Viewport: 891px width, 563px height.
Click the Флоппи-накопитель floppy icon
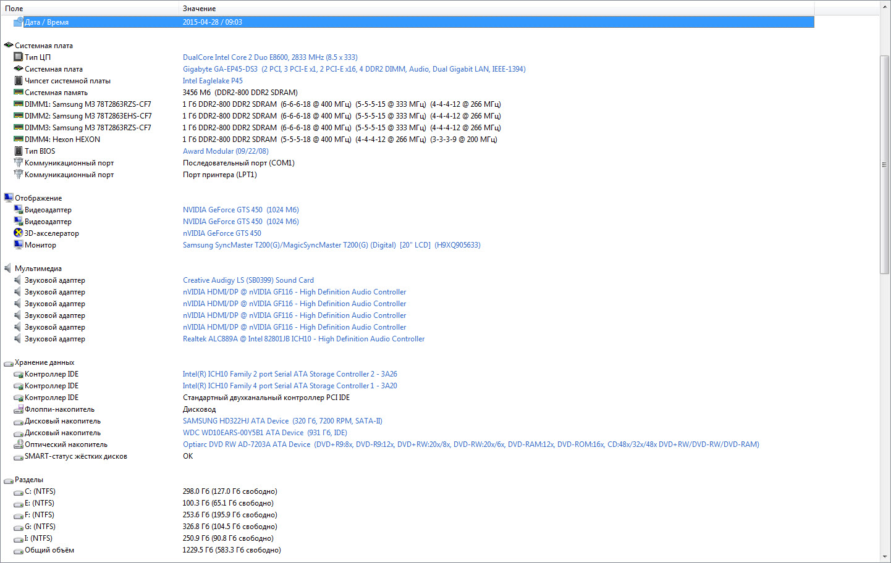click(19, 409)
